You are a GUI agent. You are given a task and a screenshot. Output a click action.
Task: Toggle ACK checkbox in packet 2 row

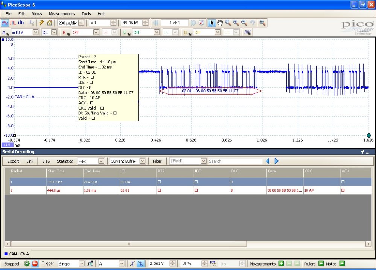(x=343, y=190)
